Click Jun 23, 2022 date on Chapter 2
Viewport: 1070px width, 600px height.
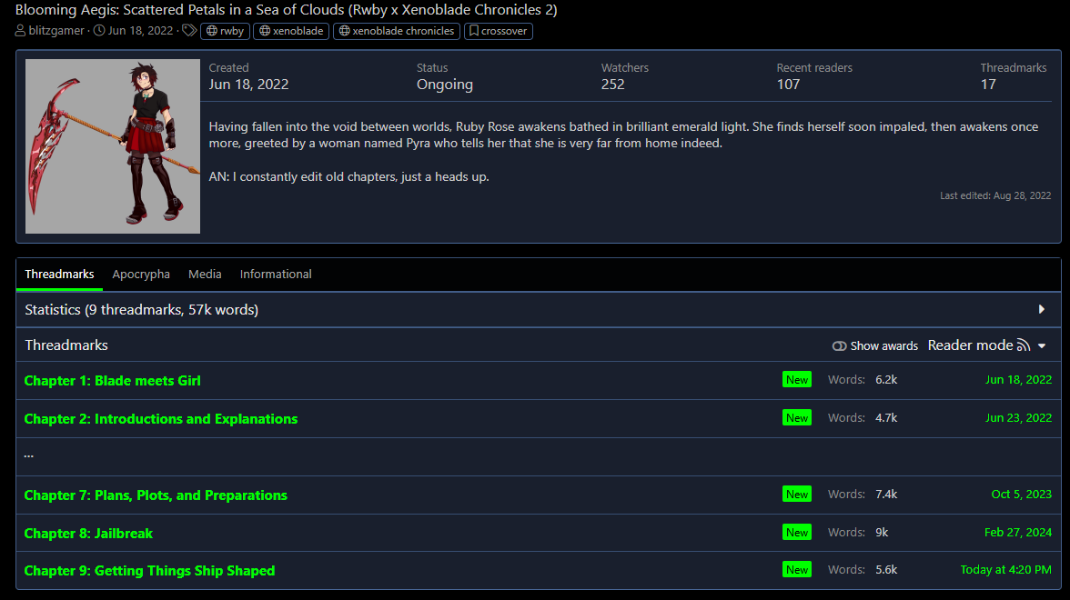pos(1018,418)
